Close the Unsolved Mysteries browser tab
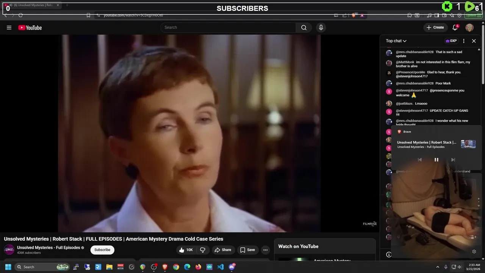Screen dimensions: 485x273 click(58, 5)
